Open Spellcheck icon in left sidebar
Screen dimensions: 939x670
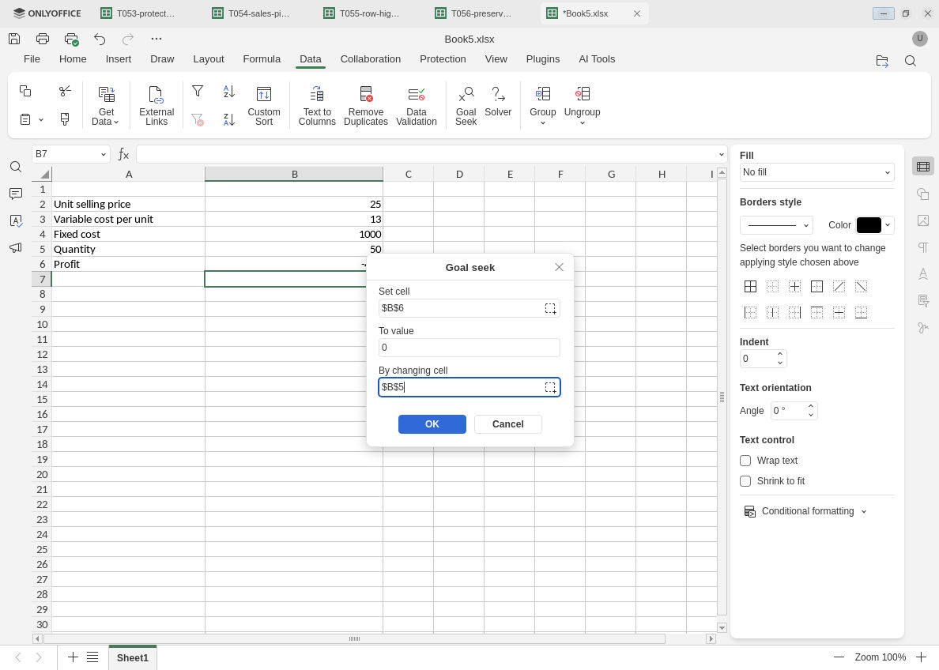[x=16, y=221]
